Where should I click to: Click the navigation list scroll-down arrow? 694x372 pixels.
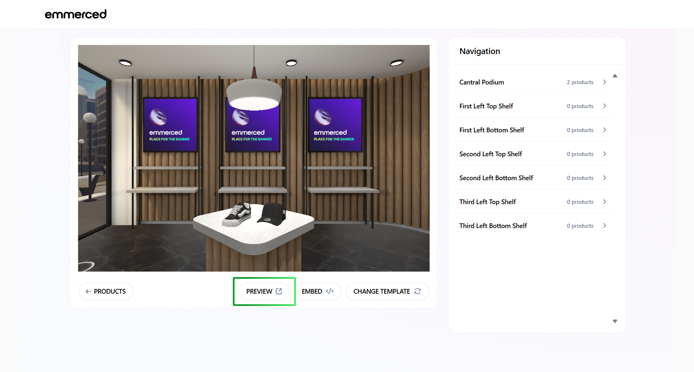615,321
